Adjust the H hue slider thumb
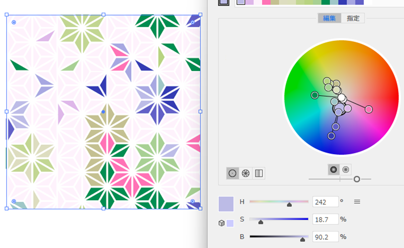404x248 pixels. [289, 205]
